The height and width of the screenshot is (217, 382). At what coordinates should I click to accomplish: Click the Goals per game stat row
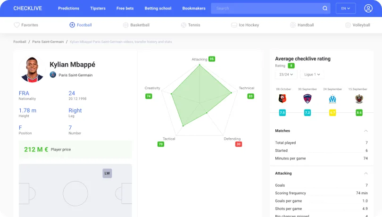[321, 200]
